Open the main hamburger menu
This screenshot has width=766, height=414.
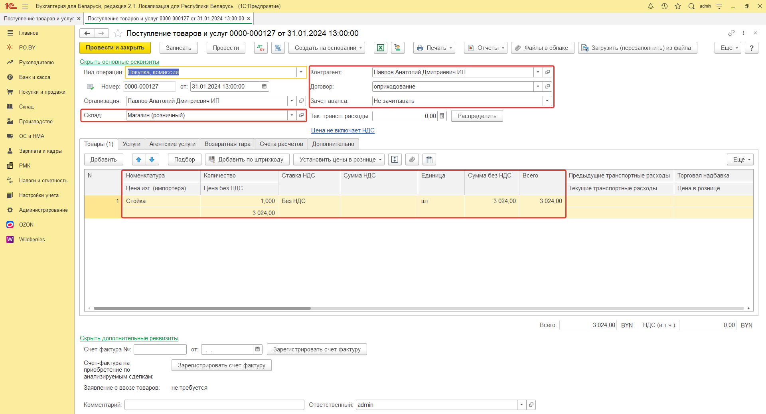(25, 6)
